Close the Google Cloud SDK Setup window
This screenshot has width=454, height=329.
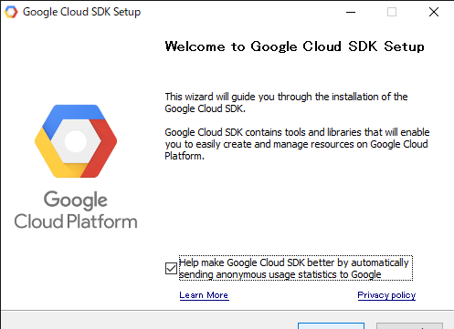pyautogui.click(x=434, y=12)
